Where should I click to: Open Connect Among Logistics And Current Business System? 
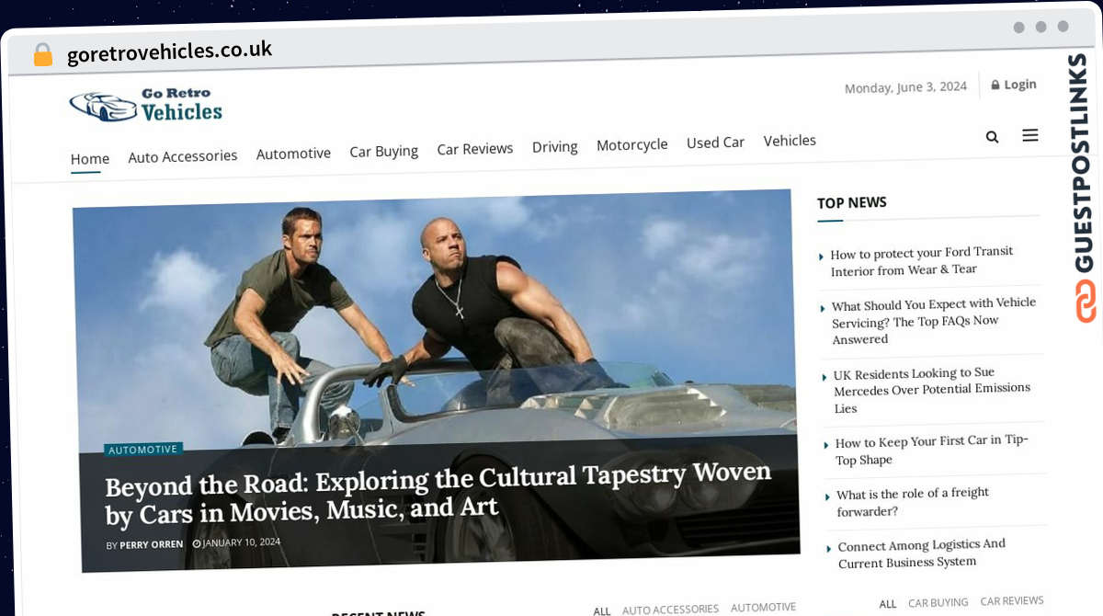[x=921, y=553]
